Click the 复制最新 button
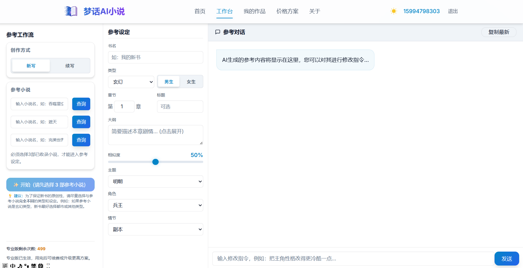 pos(499,32)
